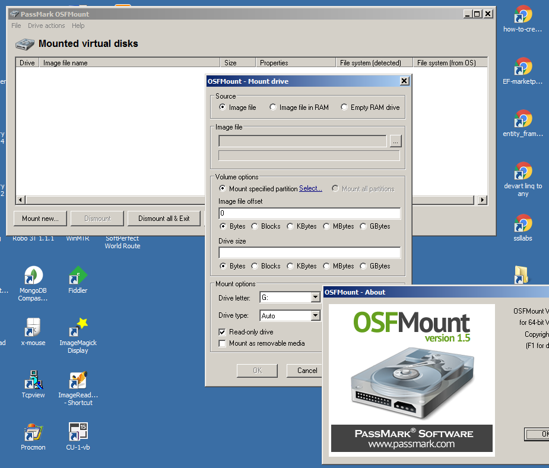Choose Mount specified partition option
The height and width of the screenshot is (468, 549).
coord(222,188)
